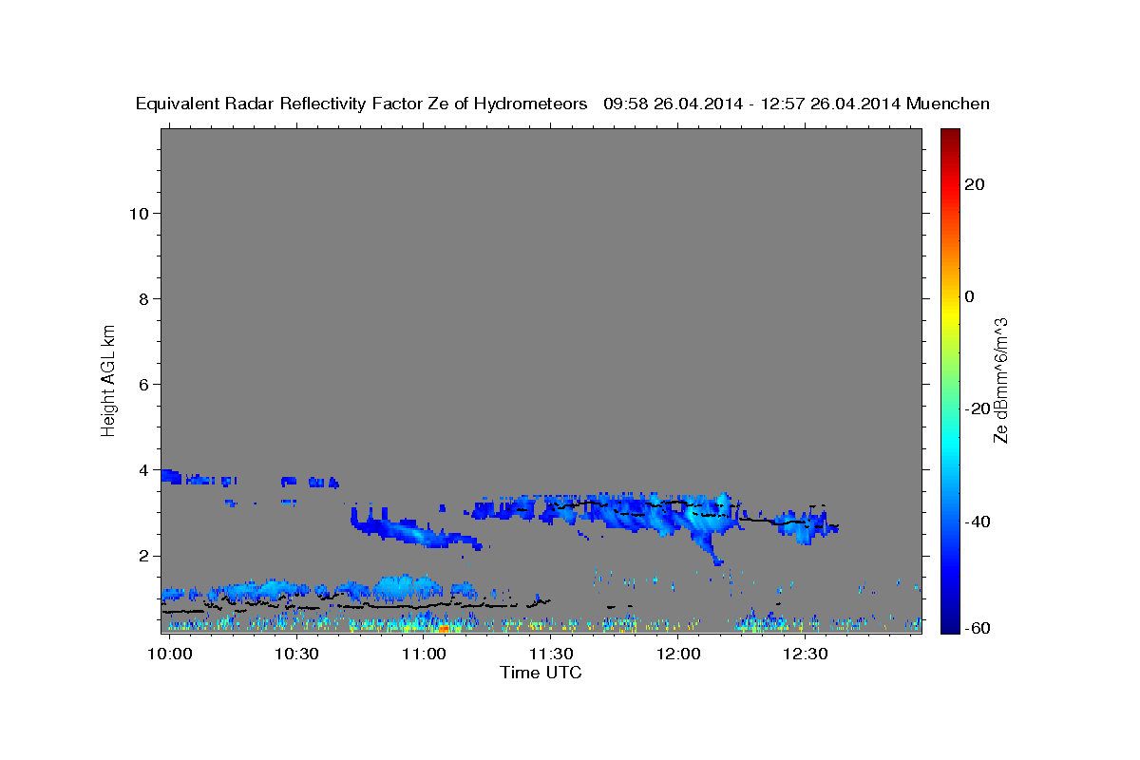This screenshot has width=1140, height=760.
Task: Click the 12:30 time tick label
Action: pos(806,655)
